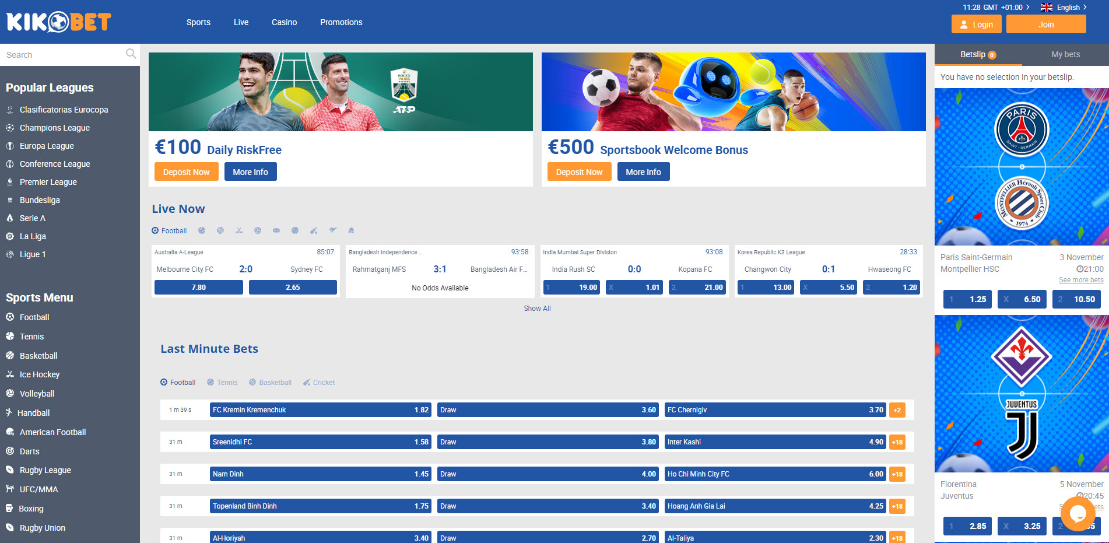Open the English language selector

(1064, 8)
